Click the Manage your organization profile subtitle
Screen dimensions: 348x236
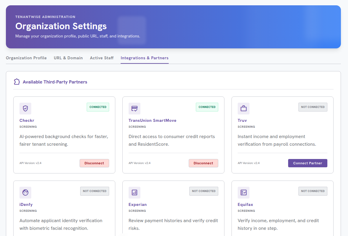click(x=78, y=36)
